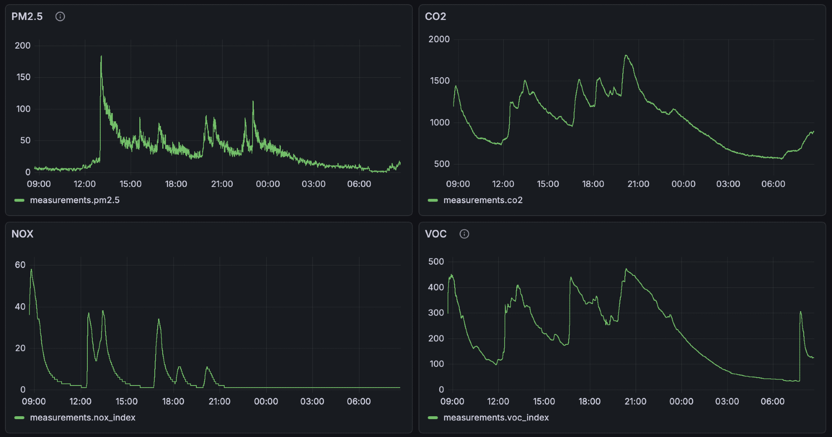
Task: Click the PM2.5 panel info icon
Action: click(60, 17)
